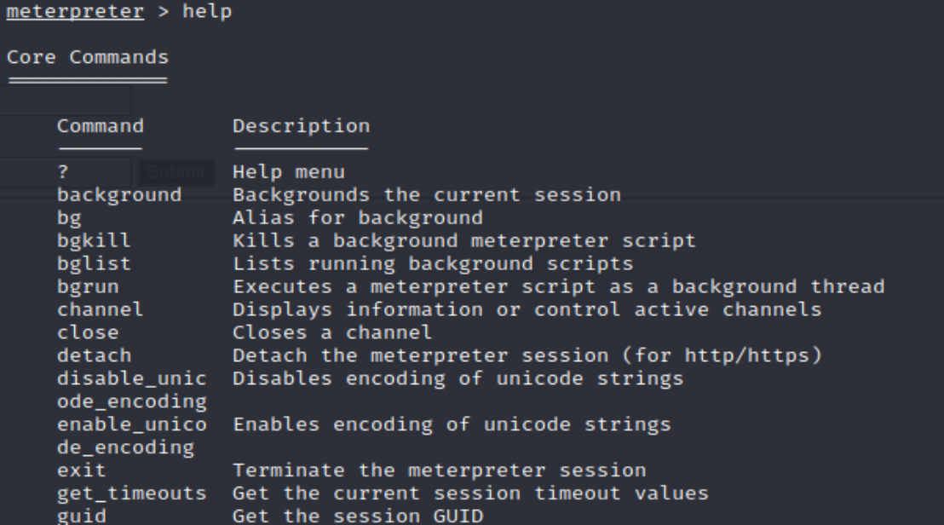Click the help command text

click(207, 11)
